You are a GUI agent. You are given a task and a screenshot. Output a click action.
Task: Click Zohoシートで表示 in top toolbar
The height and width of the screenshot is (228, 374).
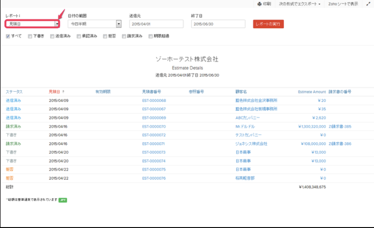pyautogui.click(x=343, y=4)
